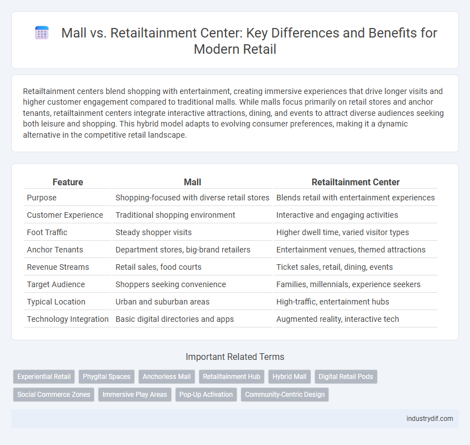Click 'Shoppers seeking convenience' cell
470x445 pixels.
[x=192, y=284]
